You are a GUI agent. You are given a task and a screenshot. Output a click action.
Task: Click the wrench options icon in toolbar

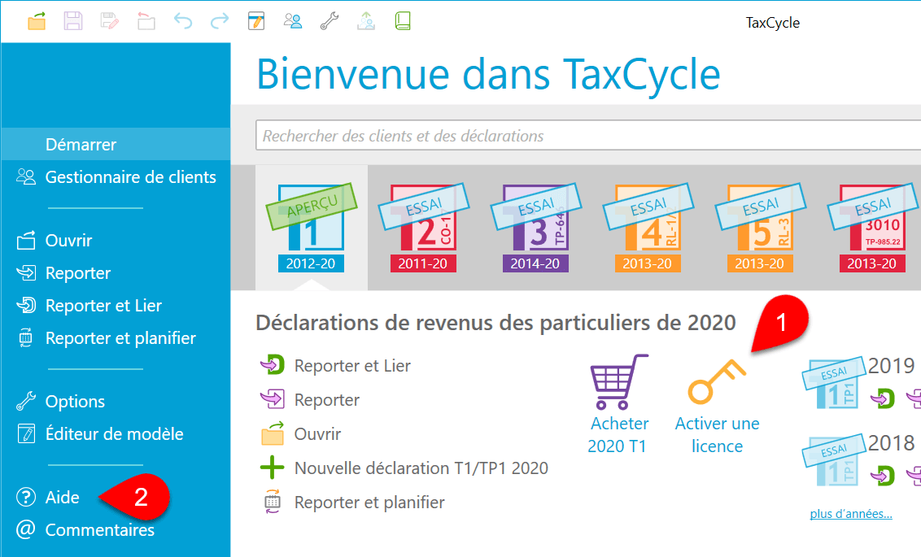[329, 22]
